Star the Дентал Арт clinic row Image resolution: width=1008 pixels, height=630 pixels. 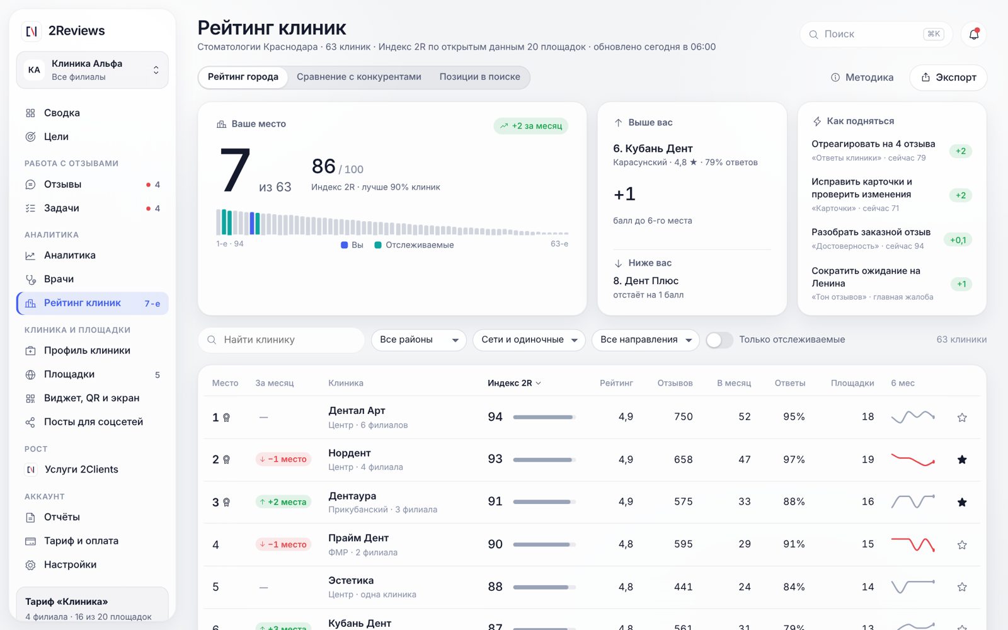(x=962, y=417)
